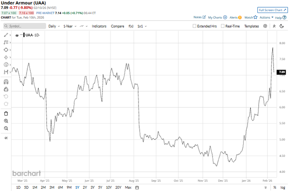The width and height of the screenshot is (289, 192).
Task: Open the f(x) expressions menu
Action: click(x=131, y=26)
